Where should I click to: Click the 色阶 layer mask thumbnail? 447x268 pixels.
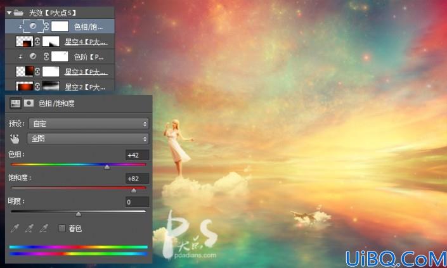(x=60, y=56)
